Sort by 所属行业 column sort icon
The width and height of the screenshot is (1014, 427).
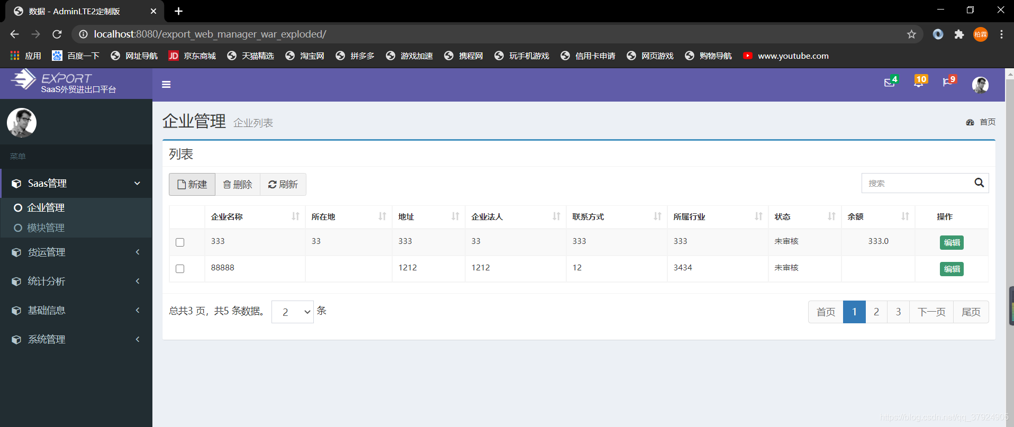tap(758, 216)
